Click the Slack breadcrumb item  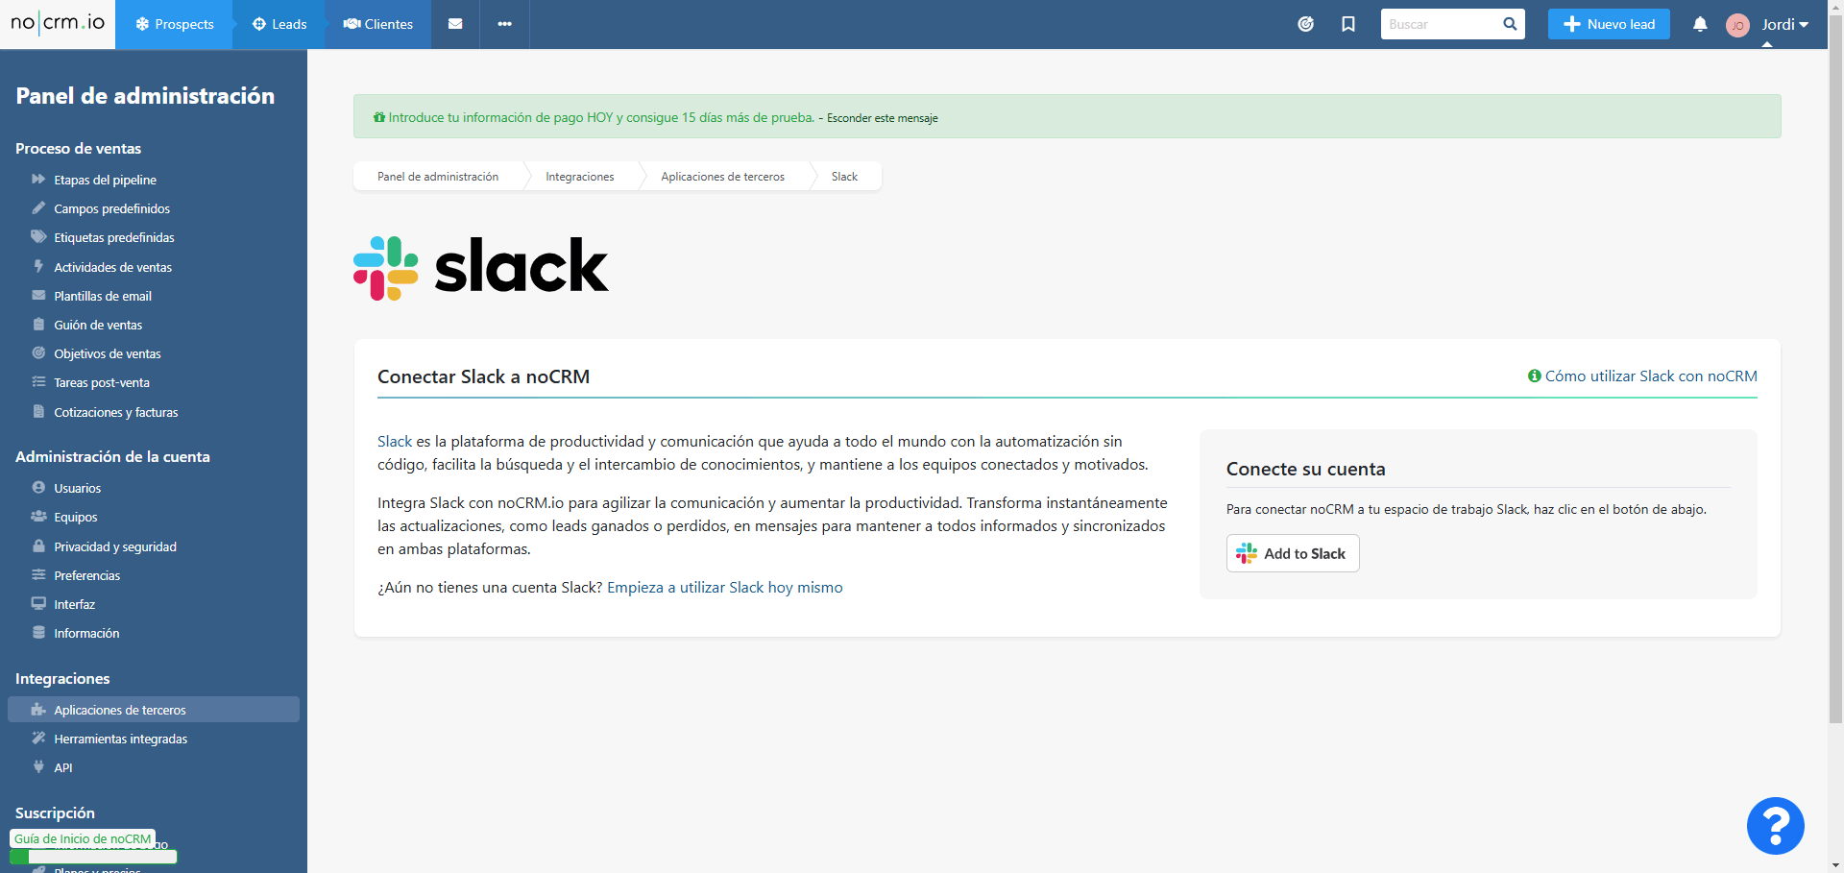[x=844, y=177]
